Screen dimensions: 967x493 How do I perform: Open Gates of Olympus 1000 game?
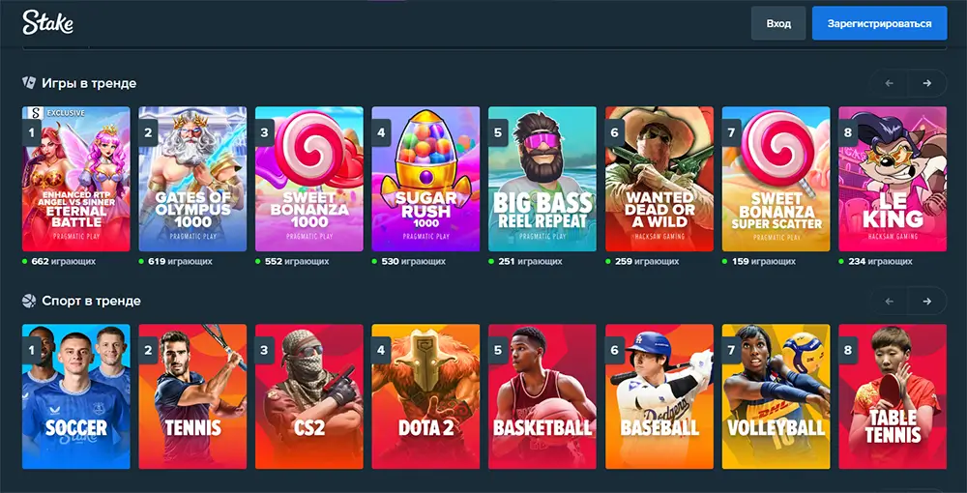[192, 179]
